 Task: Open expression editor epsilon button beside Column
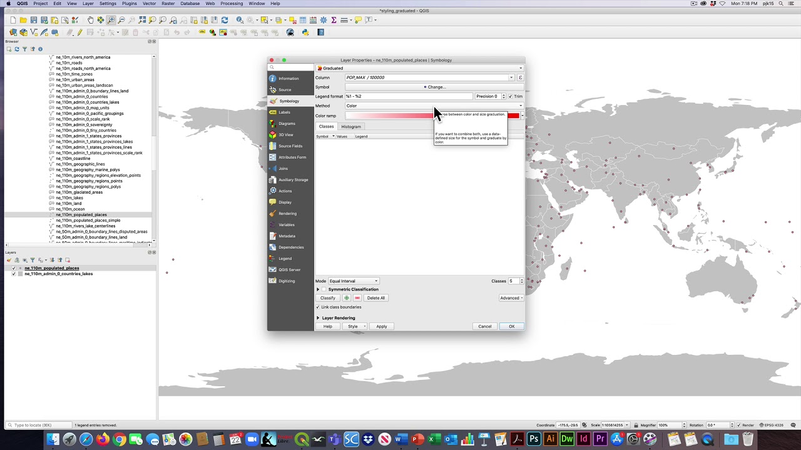pyautogui.click(x=520, y=77)
